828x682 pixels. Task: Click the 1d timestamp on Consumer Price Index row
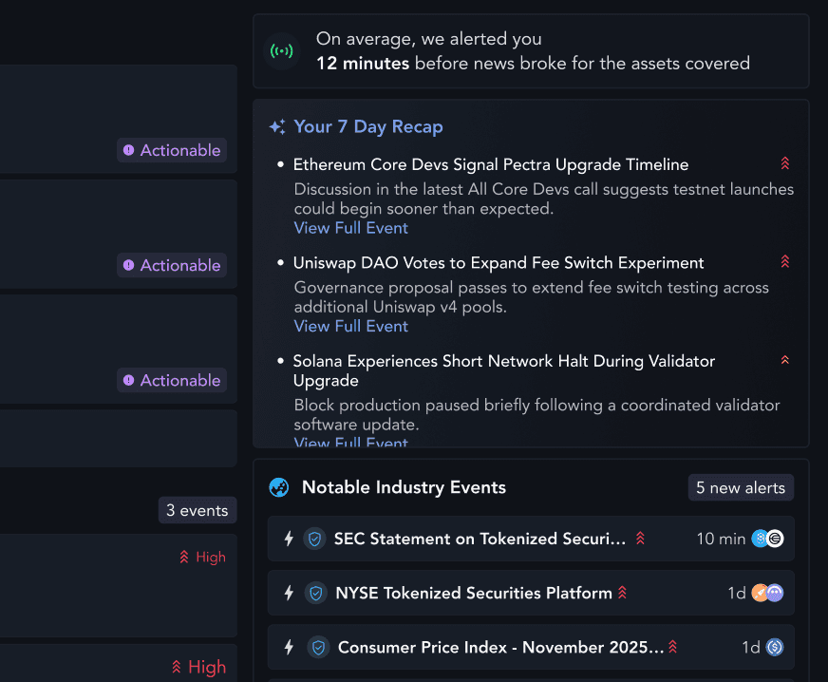(751, 647)
